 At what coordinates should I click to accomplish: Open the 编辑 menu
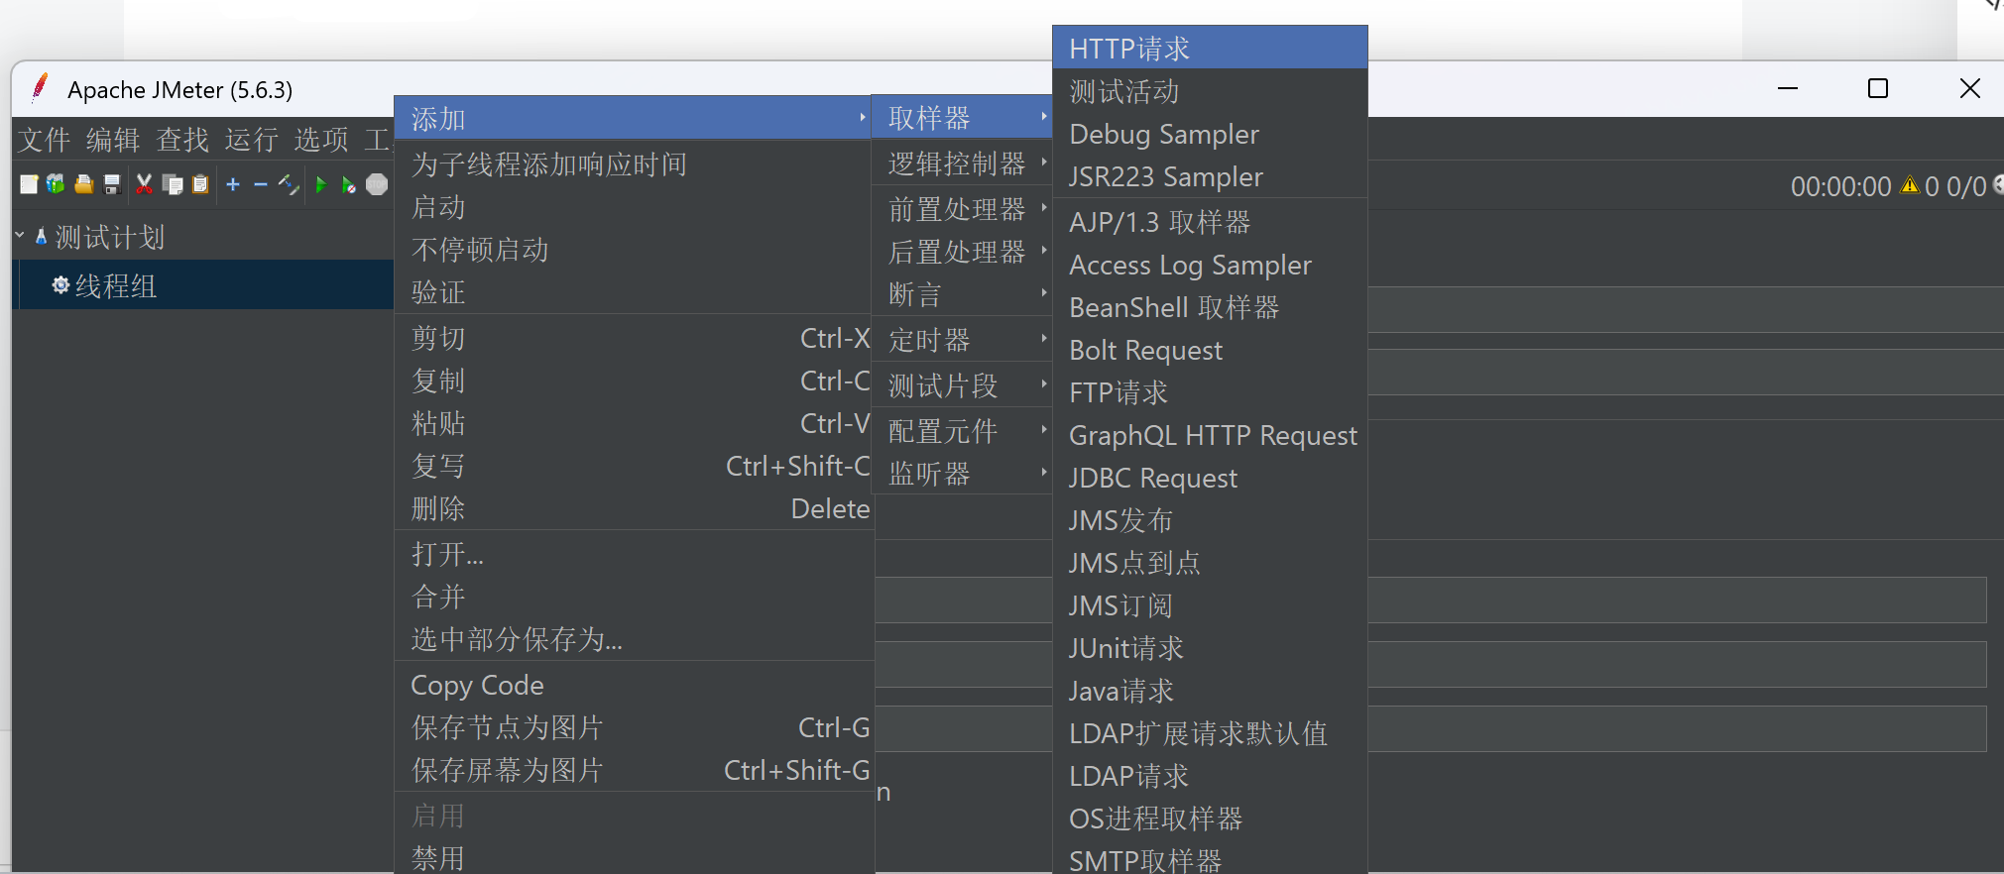[113, 140]
